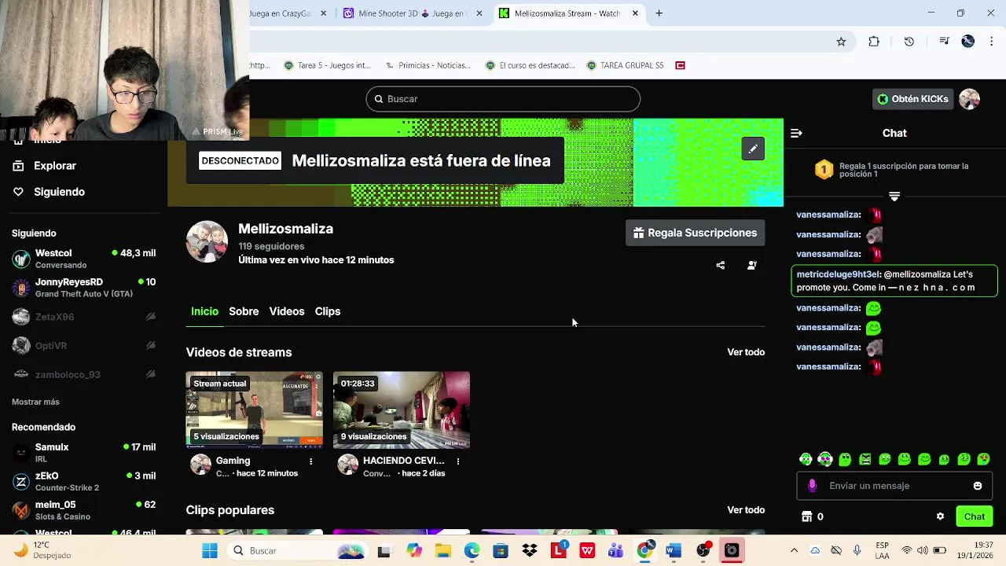Click metricdeluge9ht3el username in chat
1006x566 pixels.
[837, 274]
